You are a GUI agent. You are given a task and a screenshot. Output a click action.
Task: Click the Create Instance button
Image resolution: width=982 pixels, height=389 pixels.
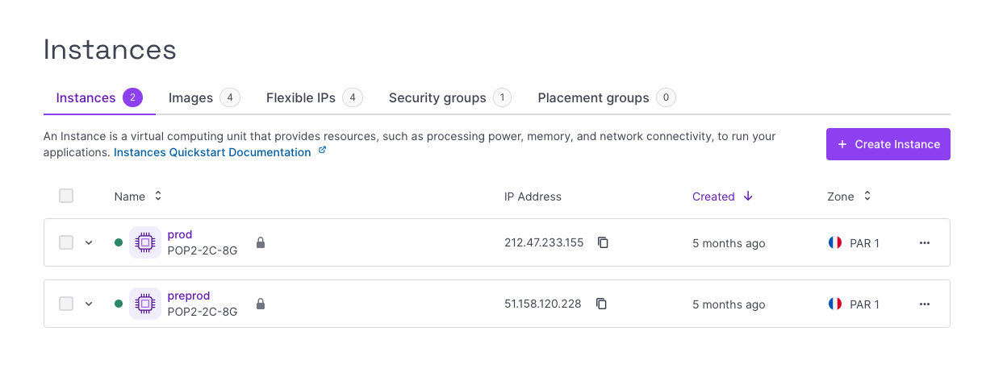pyautogui.click(x=888, y=144)
